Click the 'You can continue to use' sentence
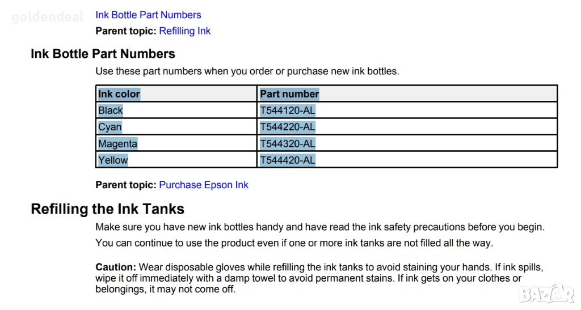The height and width of the screenshot is (310, 581). [294, 243]
